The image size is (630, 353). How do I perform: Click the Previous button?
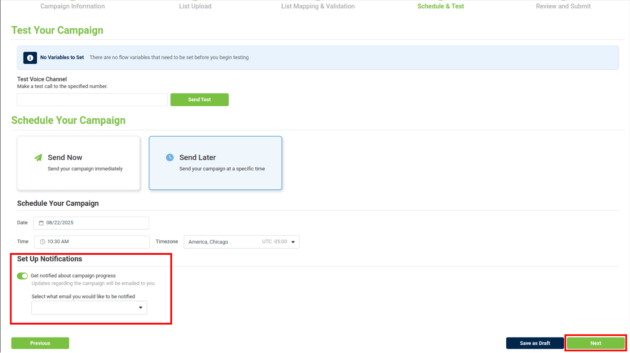[40, 343]
